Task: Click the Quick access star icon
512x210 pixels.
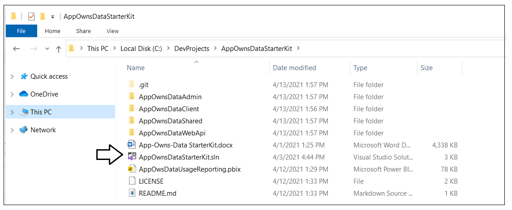Action: (x=24, y=76)
